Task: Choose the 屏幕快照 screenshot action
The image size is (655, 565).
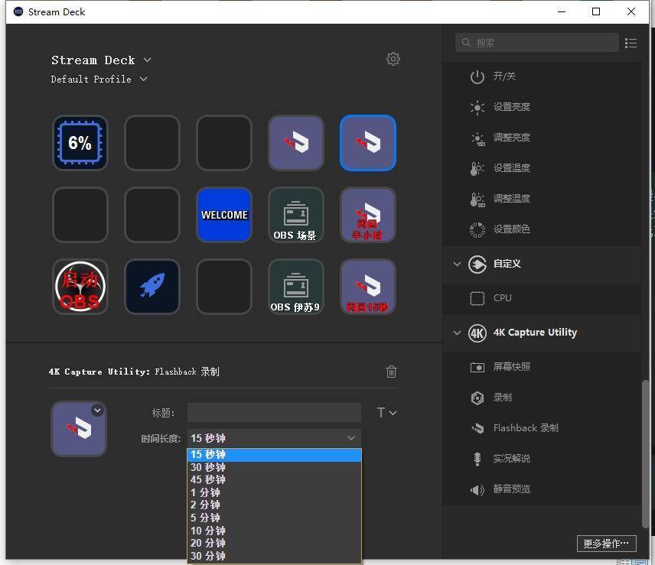Action: [542, 367]
